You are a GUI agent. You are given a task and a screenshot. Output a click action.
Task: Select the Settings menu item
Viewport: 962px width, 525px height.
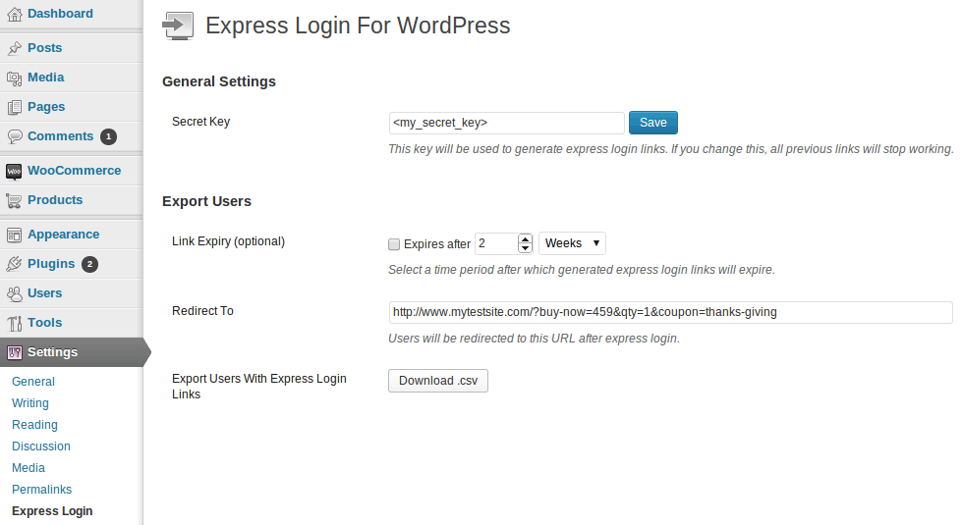pyautogui.click(x=71, y=352)
